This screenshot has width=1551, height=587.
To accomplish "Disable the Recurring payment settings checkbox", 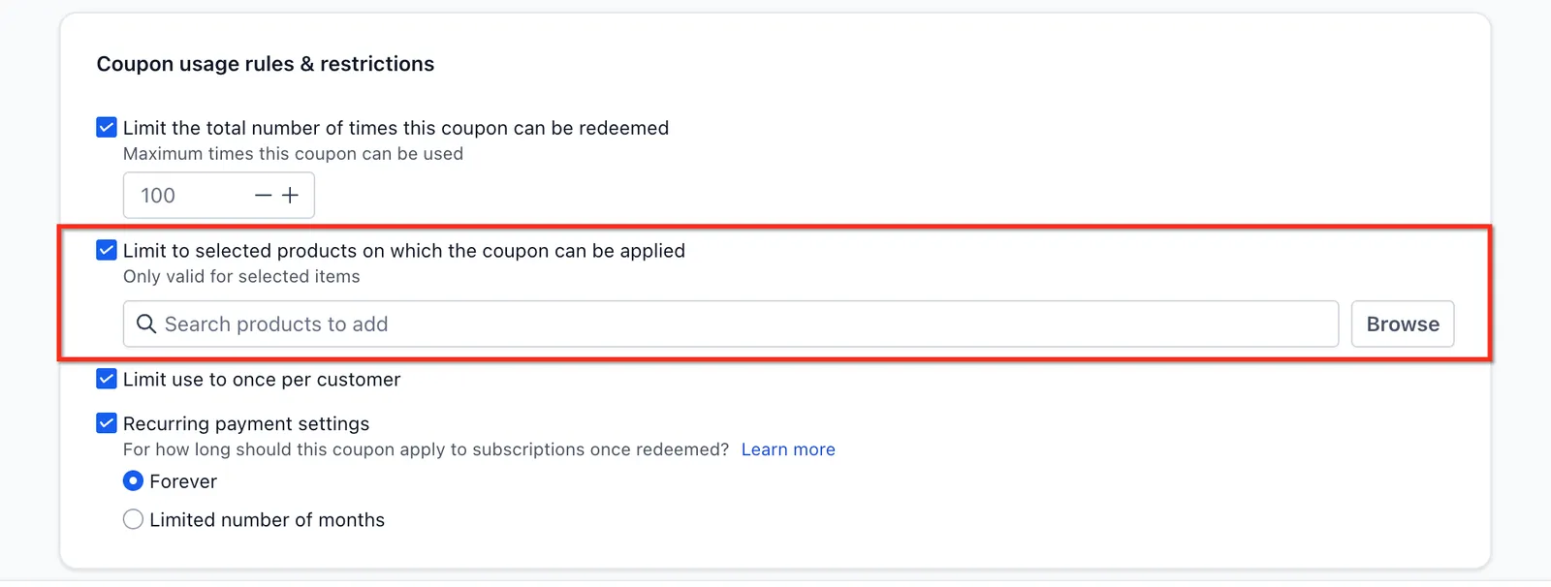I will pos(107,423).
